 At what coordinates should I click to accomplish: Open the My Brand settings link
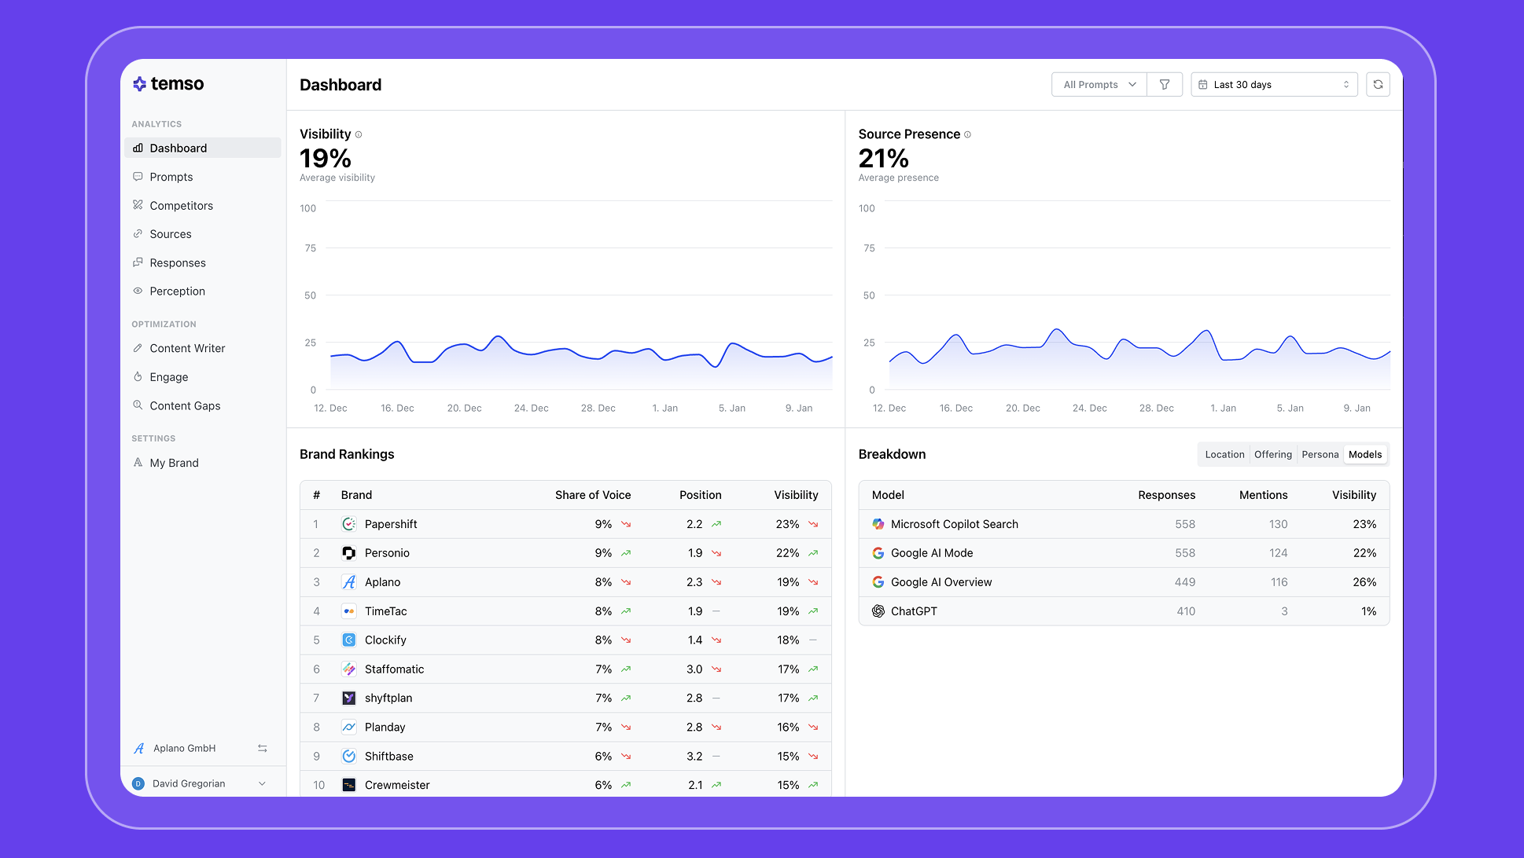(174, 463)
